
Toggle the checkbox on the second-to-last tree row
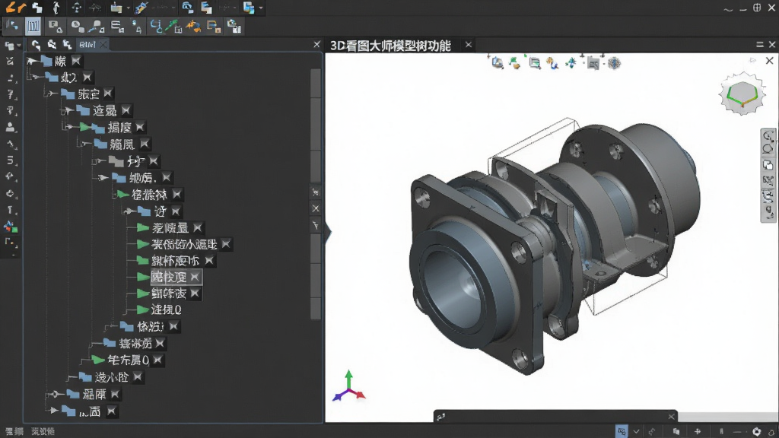click(116, 395)
